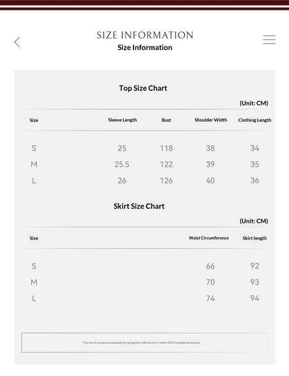The height and width of the screenshot is (376, 289).
Task: Click the Skirt Size Chart title
Action: pyautogui.click(x=139, y=206)
